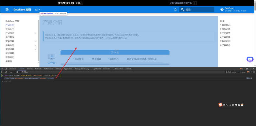Click the page vertical scrollbar thumb
256x126 pixels.
(x=255, y=6)
